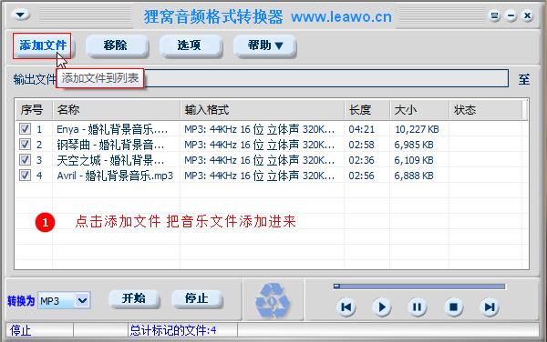The width and height of the screenshot is (547, 342).
Task: Uncheck the Avril file checkbox
Action: 25,175
